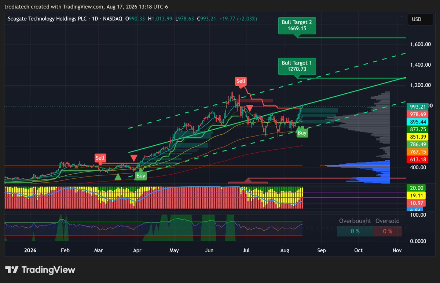Click the open value O990.33
This screenshot has height=283, width=440.
pyautogui.click(x=136, y=19)
